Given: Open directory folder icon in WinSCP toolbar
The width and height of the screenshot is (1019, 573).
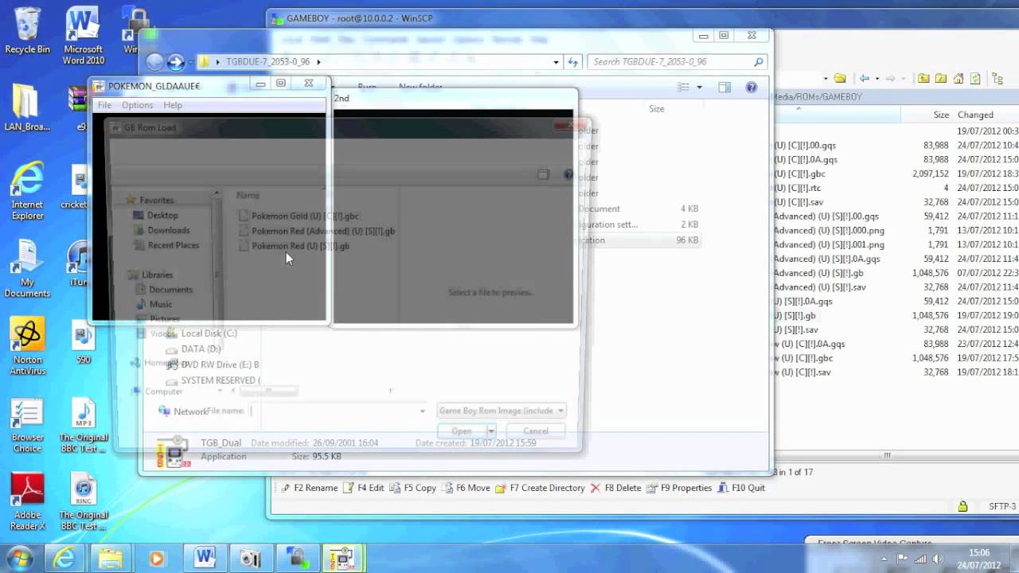Looking at the screenshot, I should (x=840, y=78).
